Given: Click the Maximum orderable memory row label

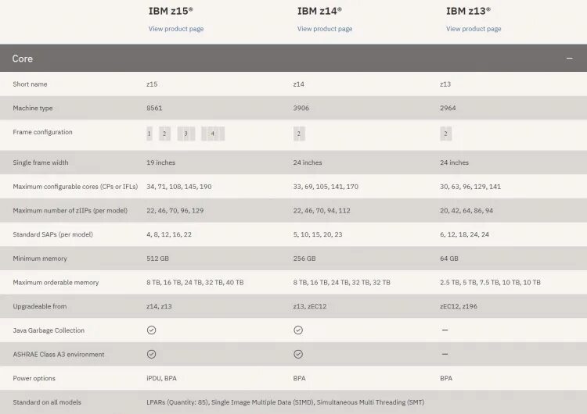Looking at the screenshot, I should click(x=56, y=283).
